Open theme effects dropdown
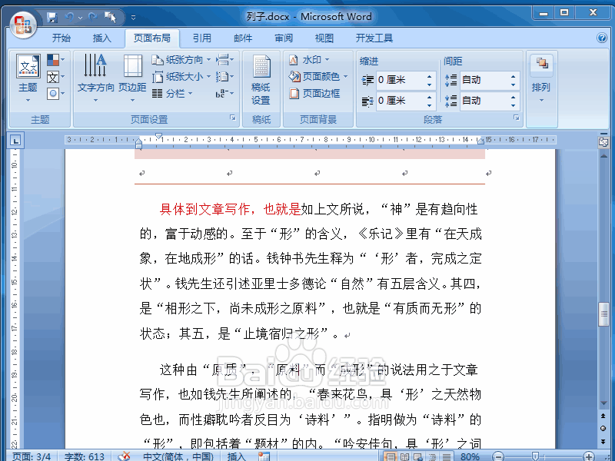Image resolution: width=615 pixels, height=461 pixels. click(x=55, y=94)
